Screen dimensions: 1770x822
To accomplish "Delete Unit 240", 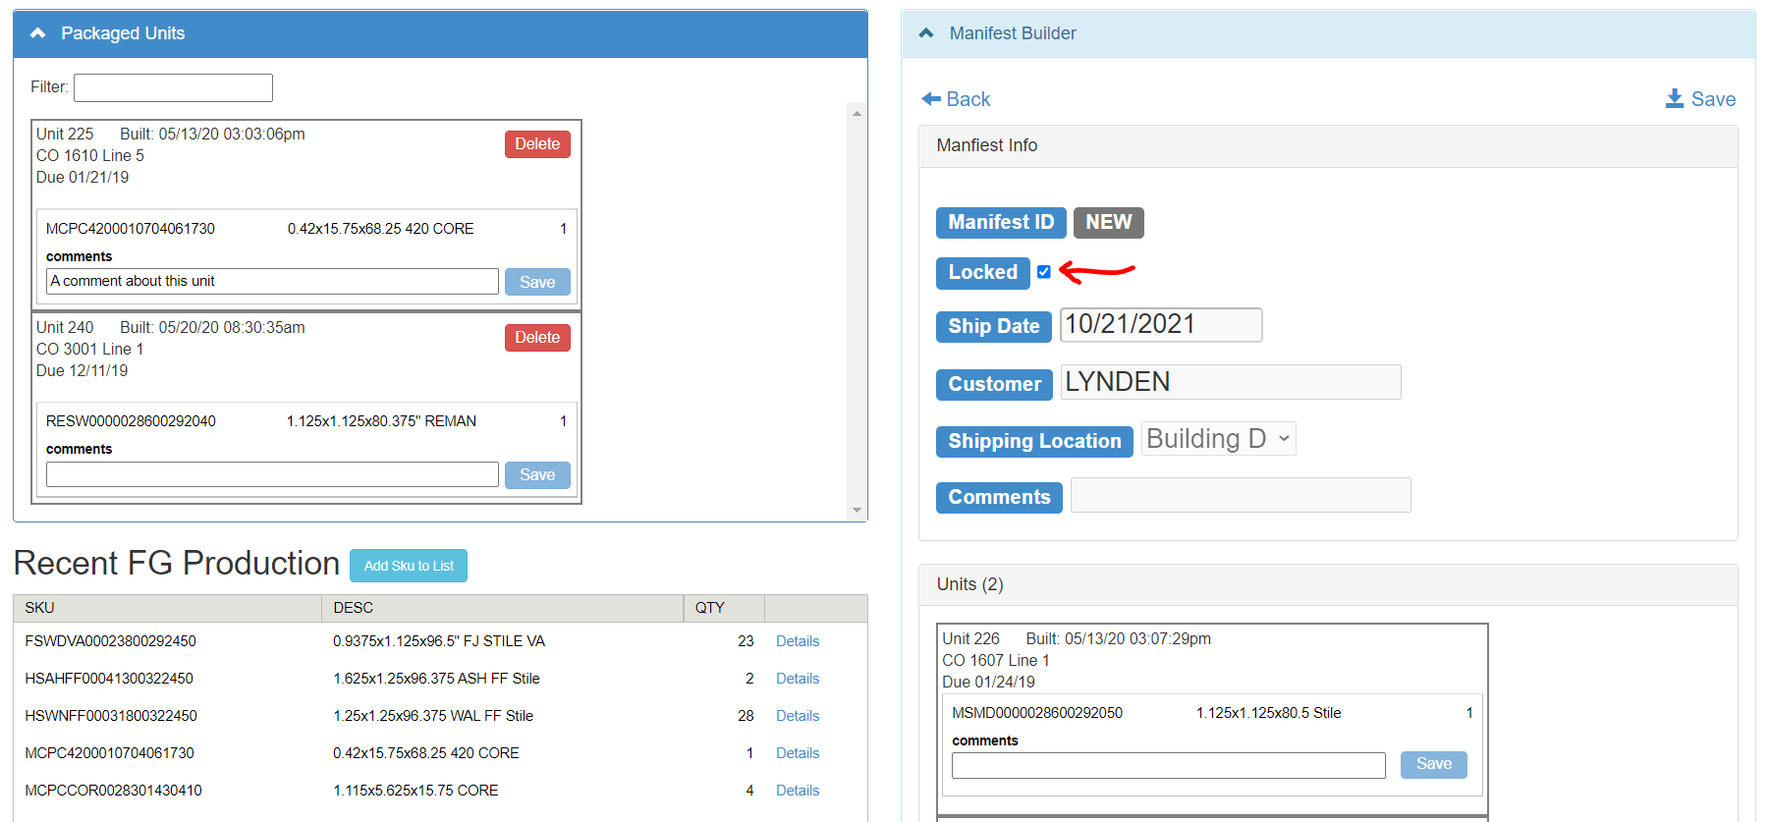I will click(x=537, y=338).
